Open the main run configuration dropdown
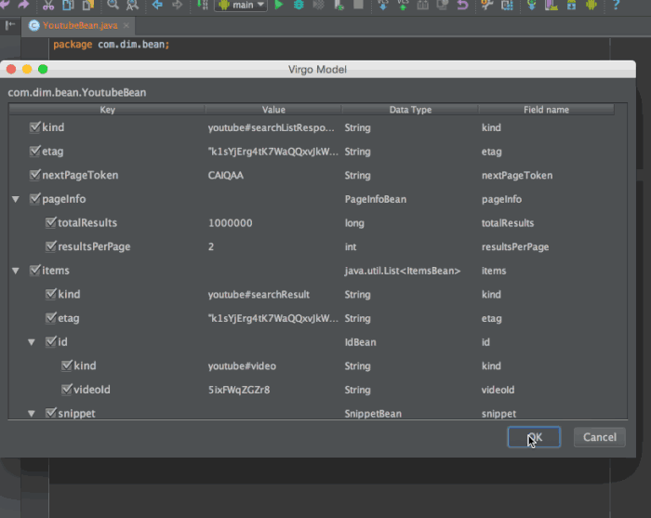 tap(241, 5)
